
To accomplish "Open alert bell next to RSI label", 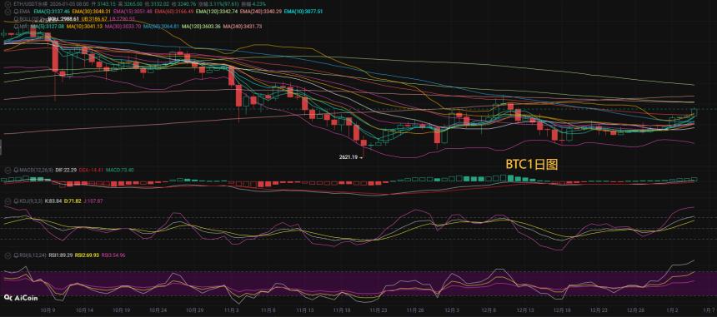I will 16,256.
